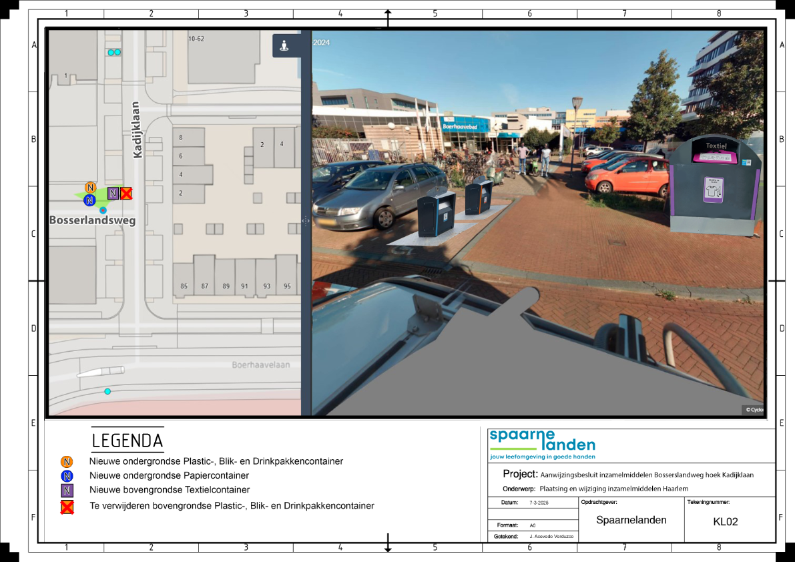Click cyan dot with red center near Bosserlandsweg
The height and width of the screenshot is (562, 795).
103,210
